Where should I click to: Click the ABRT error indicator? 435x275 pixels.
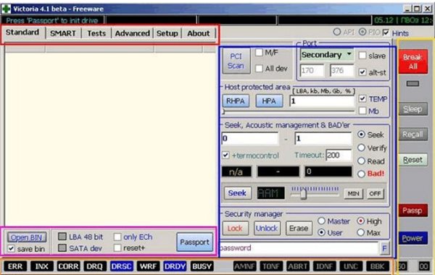(297, 266)
